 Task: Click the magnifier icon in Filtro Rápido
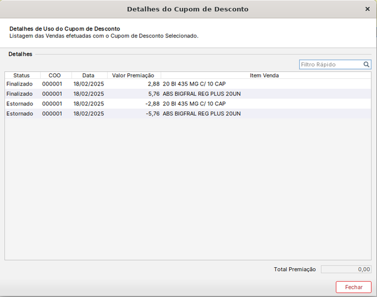point(367,65)
